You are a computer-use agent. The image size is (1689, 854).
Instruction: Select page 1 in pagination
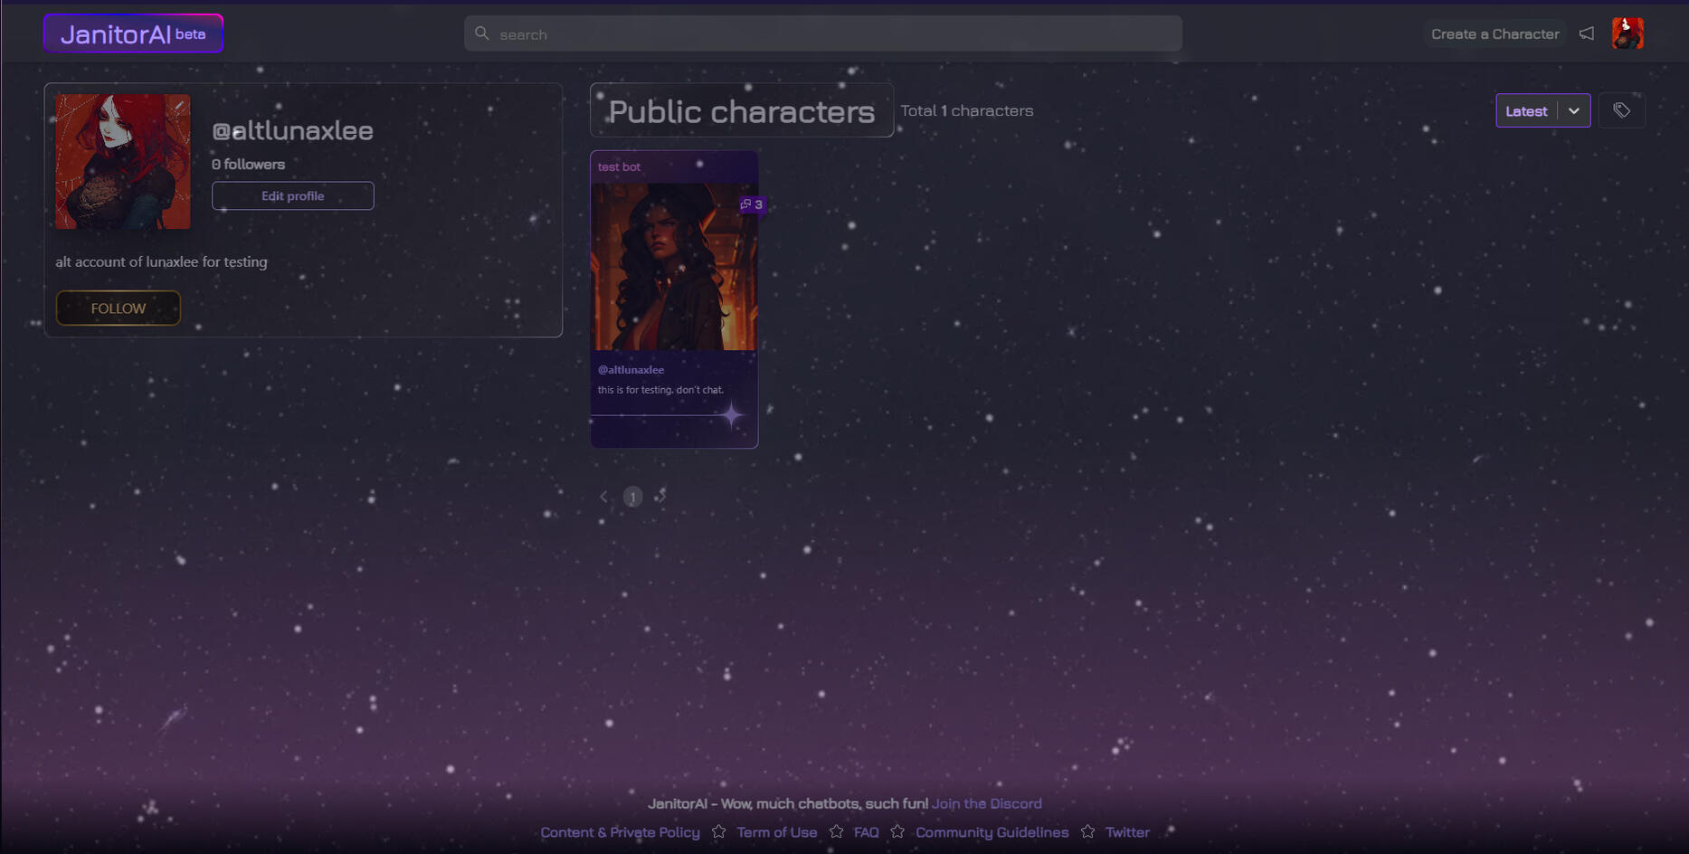coord(632,497)
